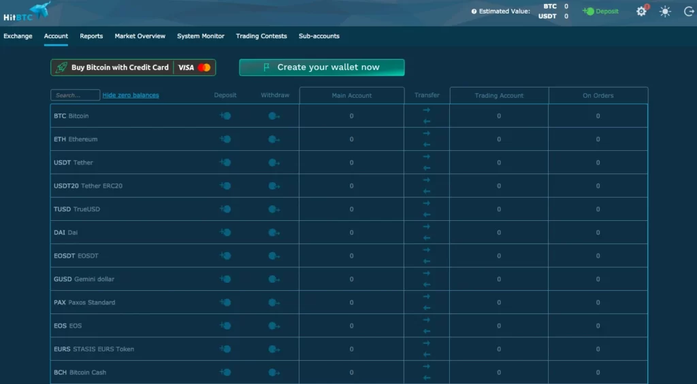Image resolution: width=697 pixels, height=384 pixels.
Task: Open BCH Bitcoin Cash withdraw icon
Action: (274, 372)
